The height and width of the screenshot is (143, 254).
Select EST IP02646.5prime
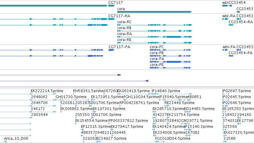tap(237, 103)
